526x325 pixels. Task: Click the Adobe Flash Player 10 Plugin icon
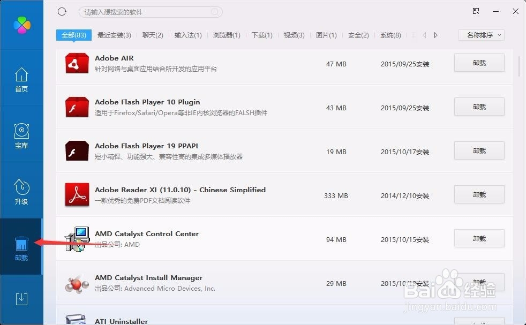tap(77, 107)
